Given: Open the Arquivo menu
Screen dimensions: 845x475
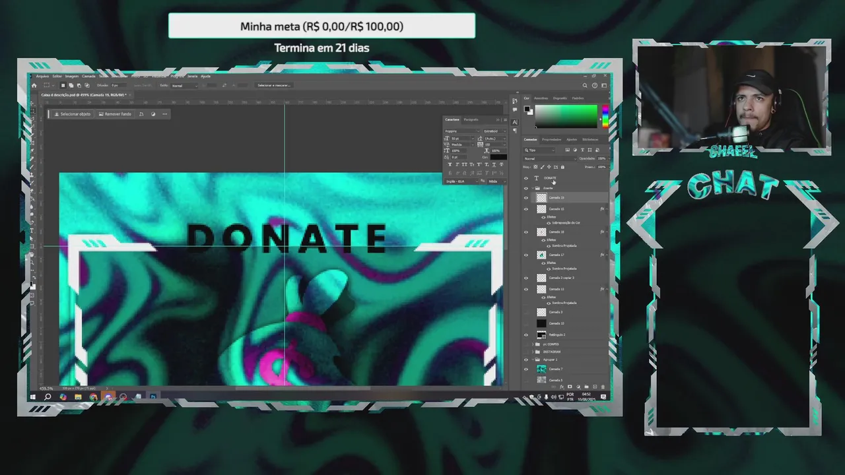Looking at the screenshot, I should 42,76.
